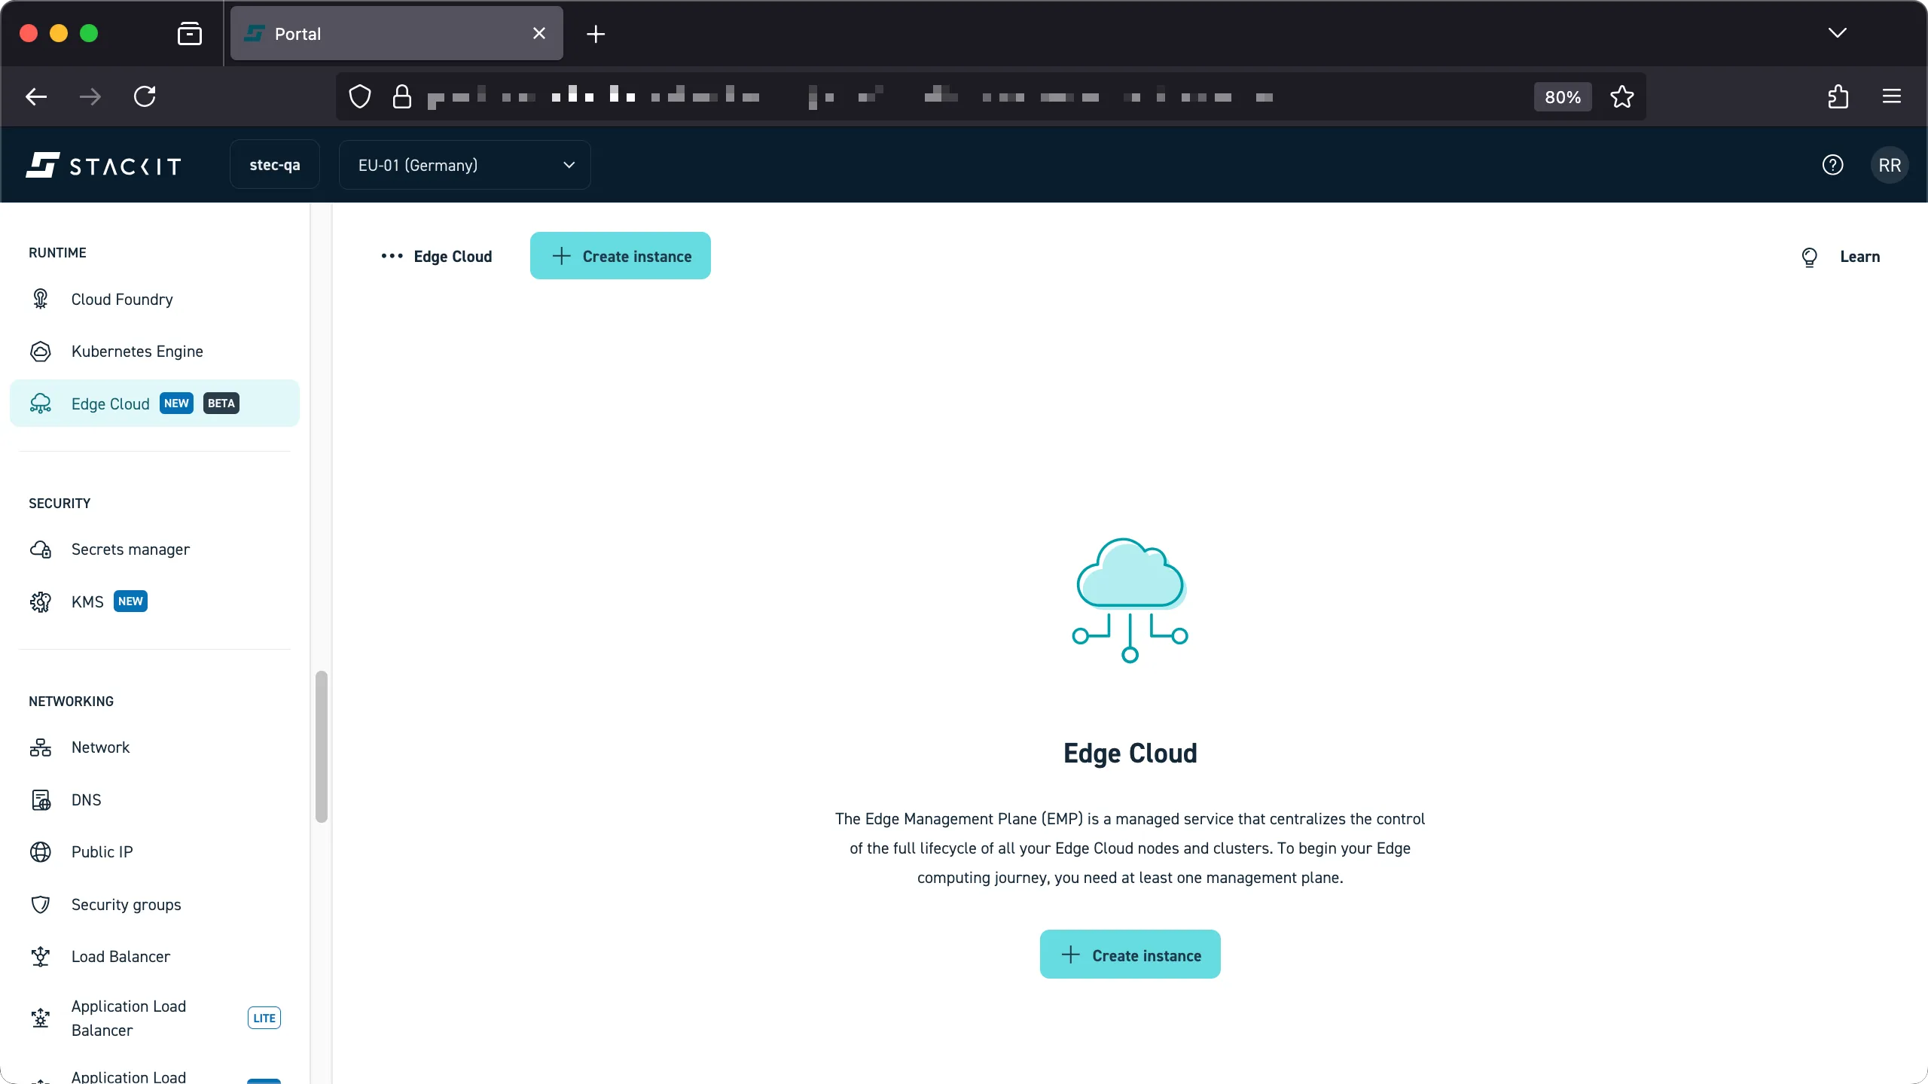Screen dimensions: 1928x1084
Task: Open the help icon in the top bar
Action: click(x=1833, y=165)
